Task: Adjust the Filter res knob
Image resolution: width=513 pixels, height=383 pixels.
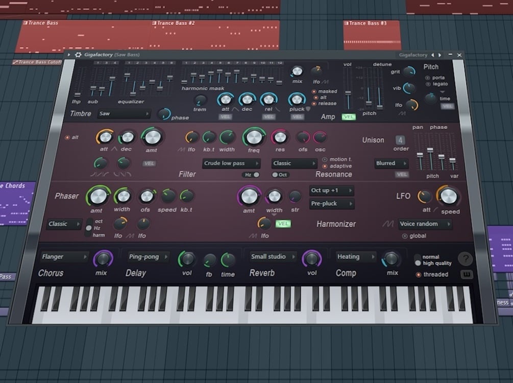Action: click(280, 137)
